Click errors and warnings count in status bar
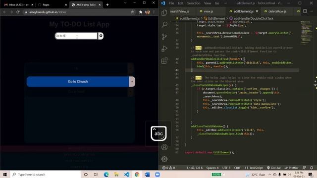This screenshot has width=317, height=178. click(168, 168)
